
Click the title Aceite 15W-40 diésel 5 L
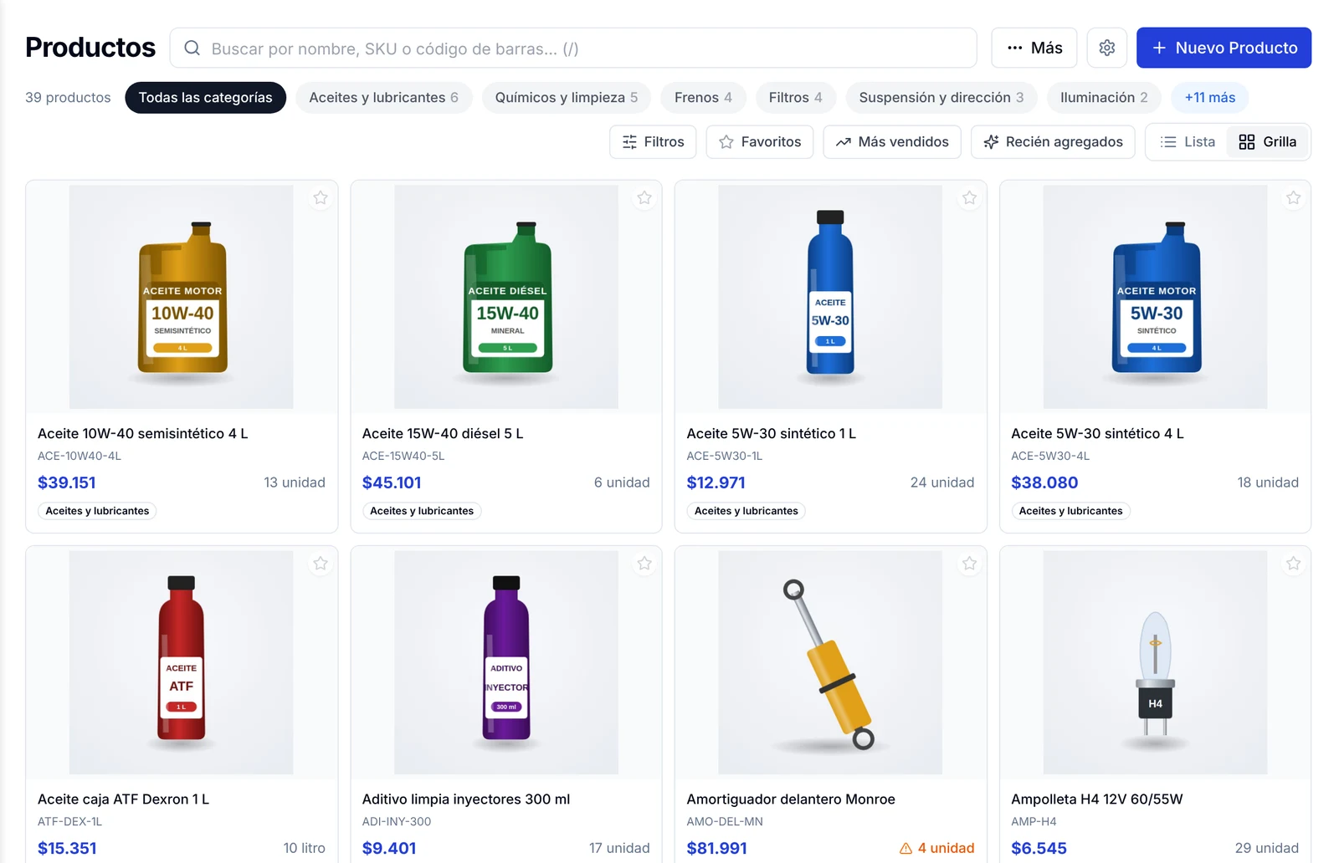(x=443, y=433)
